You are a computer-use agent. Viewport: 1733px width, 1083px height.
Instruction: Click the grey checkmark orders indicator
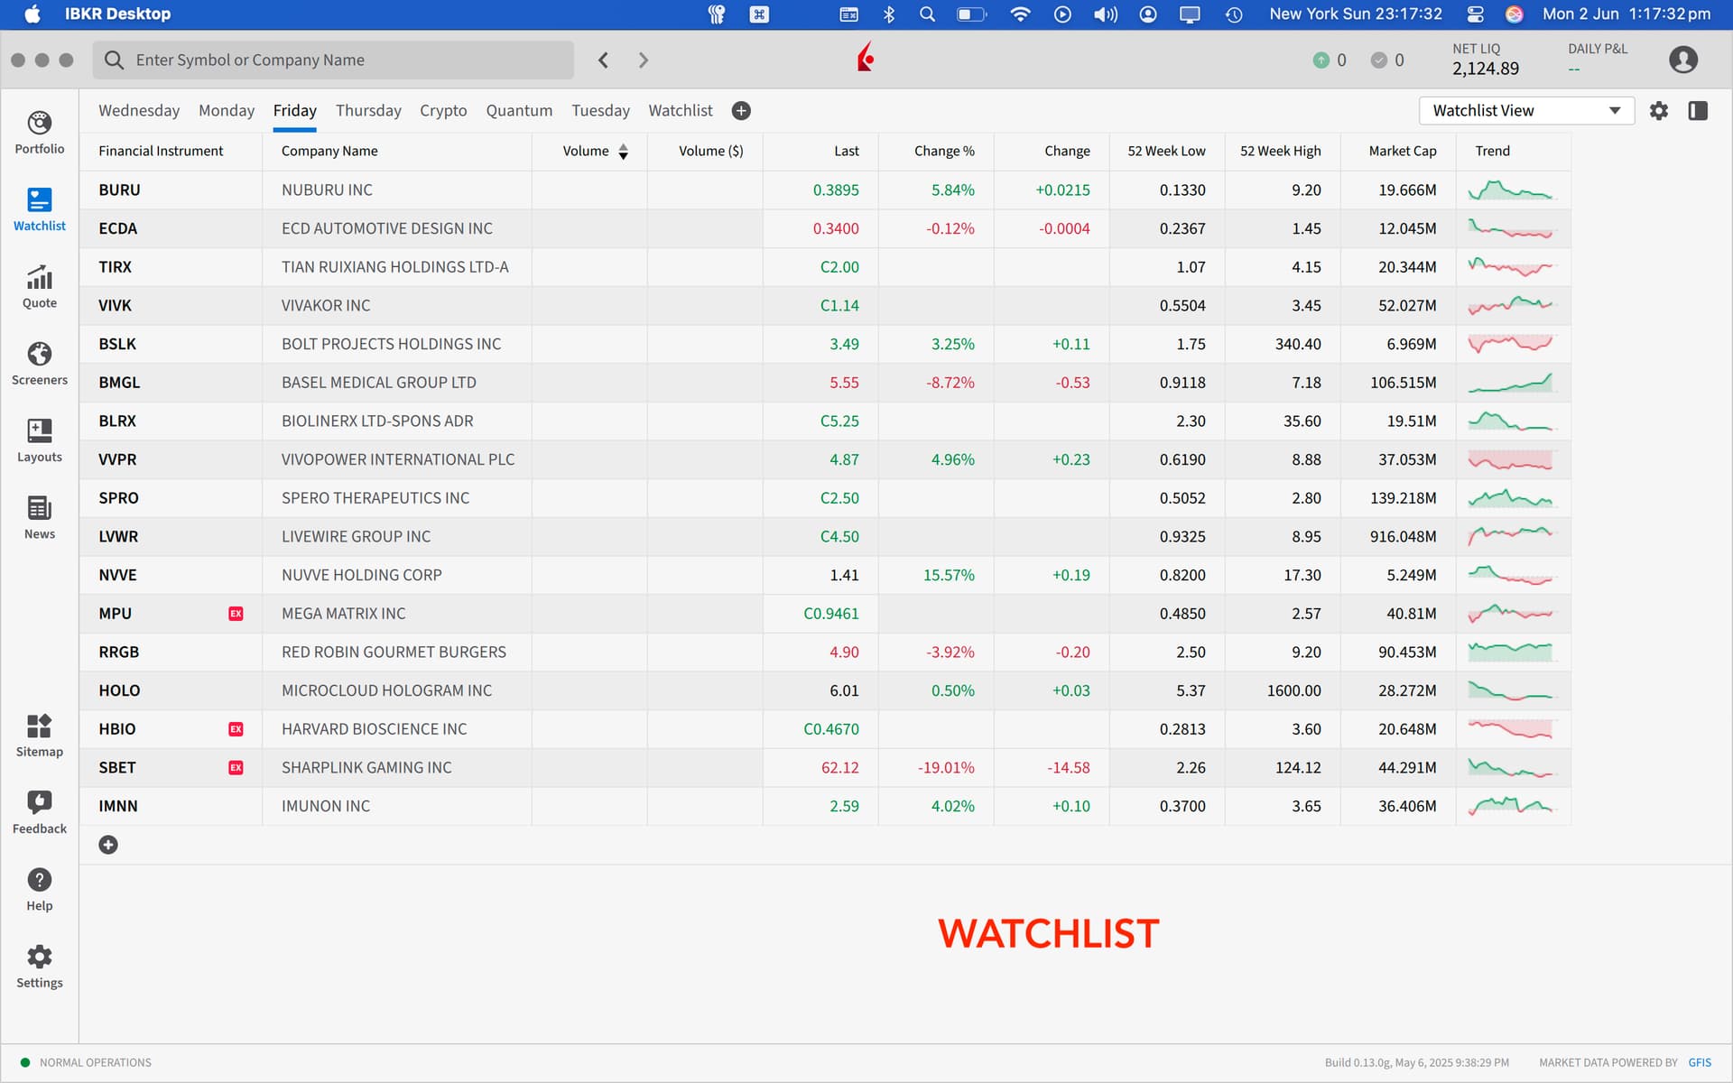1378,60
